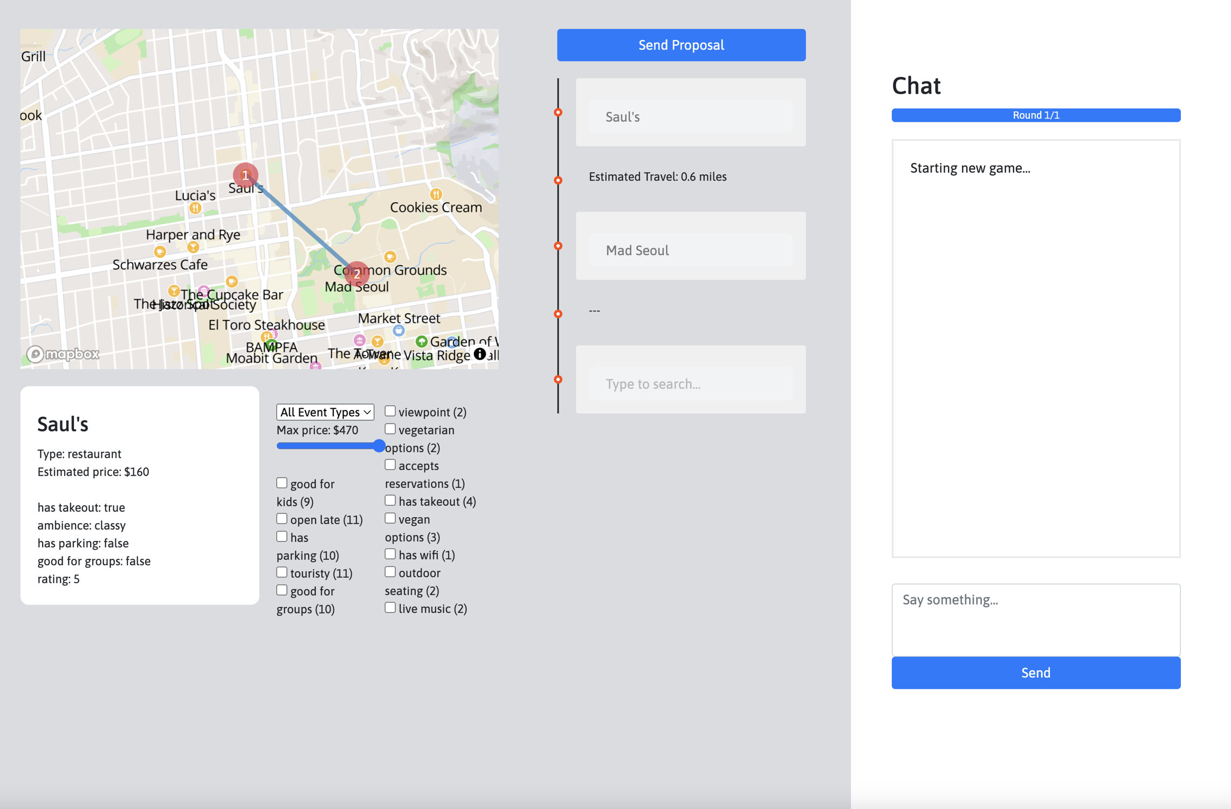Screen dimensions: 1231x809
Task: Click the Send Proposal button
Action: [680, 45]
